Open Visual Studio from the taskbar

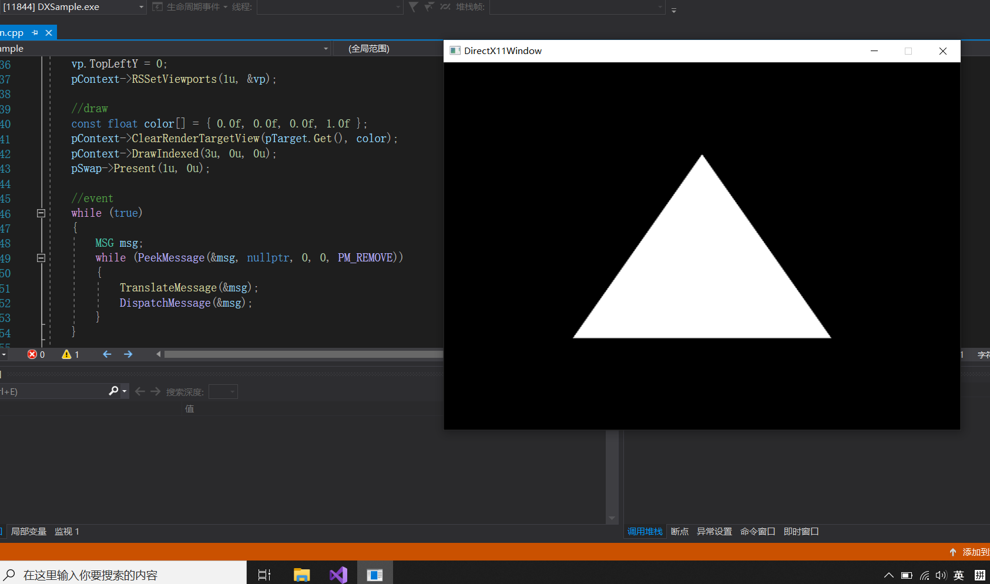point(338,575)
